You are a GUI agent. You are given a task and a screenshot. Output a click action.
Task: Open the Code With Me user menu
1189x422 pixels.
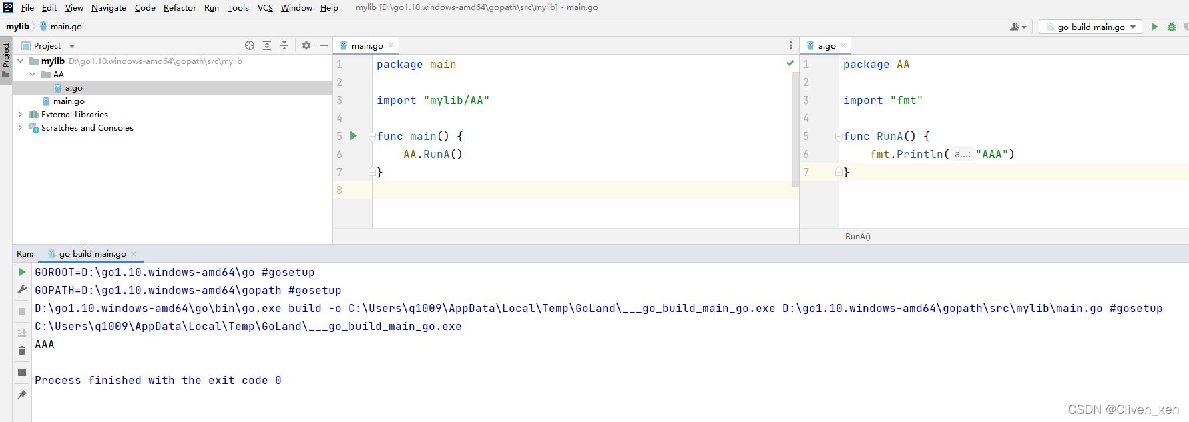pyautogui.click(x=1018, y=27)
